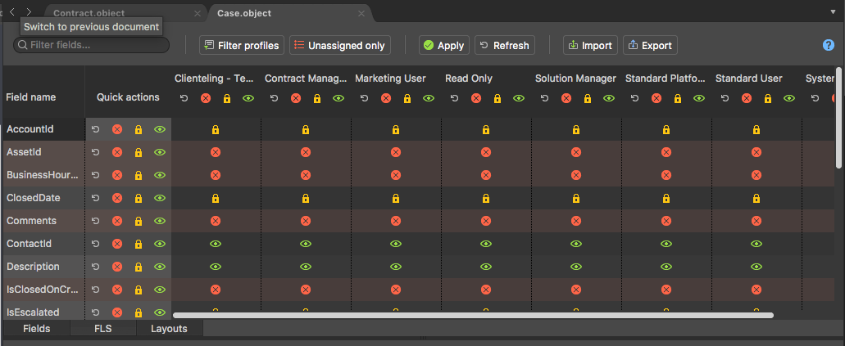Image resolution: width=845 pixels, height=346 pixels.
Task: Click red hide icon in AssetId quick actions
Action: coord(117,152)
